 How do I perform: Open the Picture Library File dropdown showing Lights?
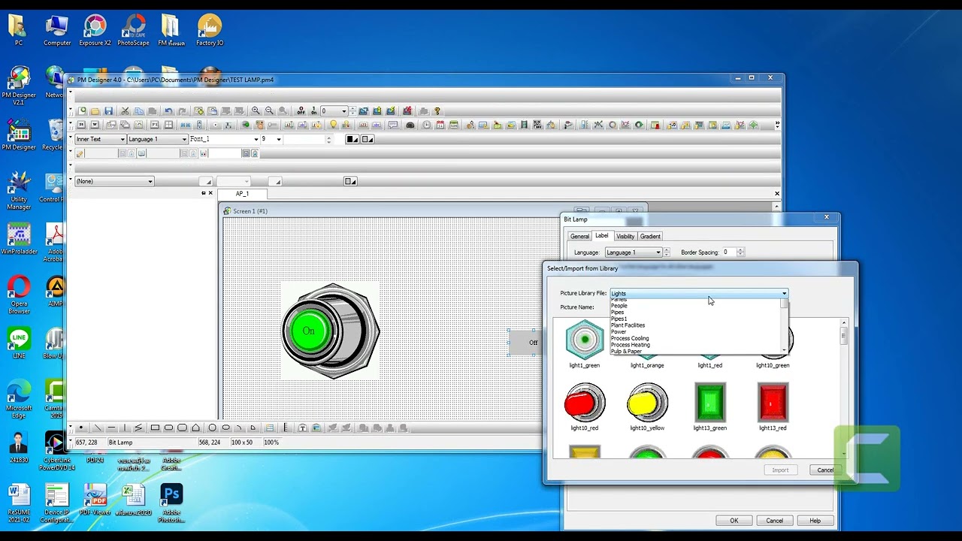(x=699, y=293)
